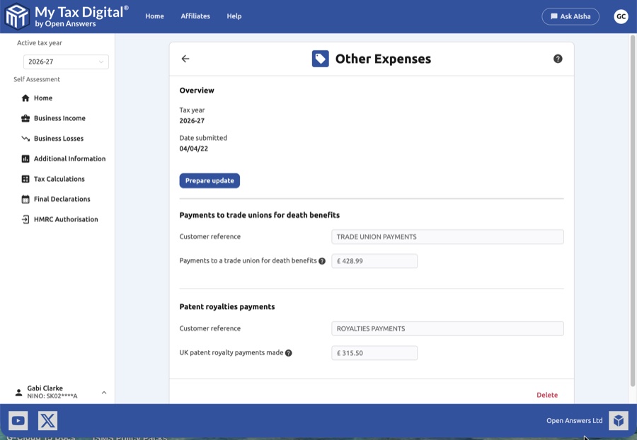Image resolution: width=637 pixels, height=440 pixels.
Task: Click the back arrow on Other Expenses page
Action: click(185, 59)
